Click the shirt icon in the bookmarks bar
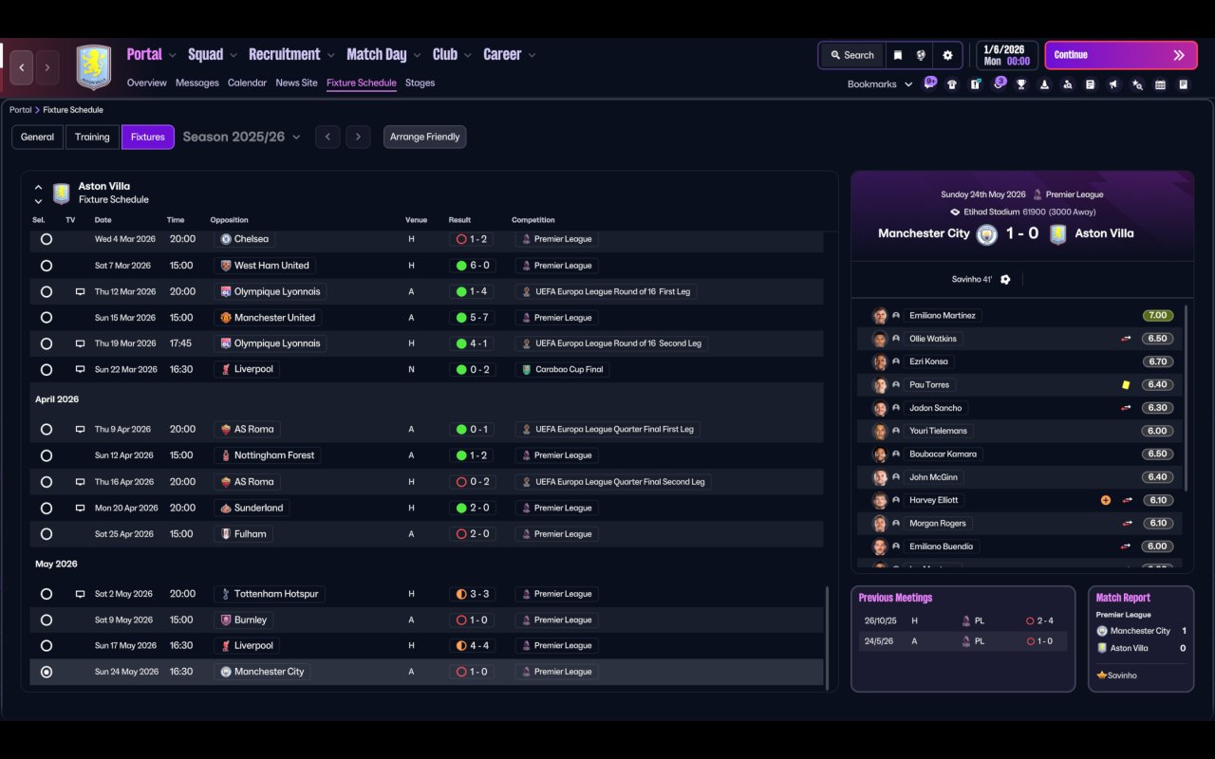Viewport: 1215px width, 759px height. (x=952, y=84)
